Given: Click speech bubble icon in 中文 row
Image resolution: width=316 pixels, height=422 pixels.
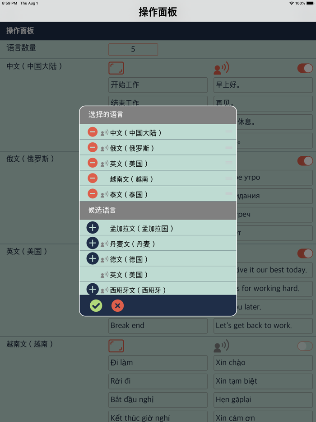Looking at the screenshot, I should tap(117, 68).
